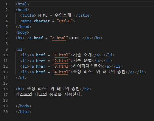Click the opening <h1> tag

20,38
